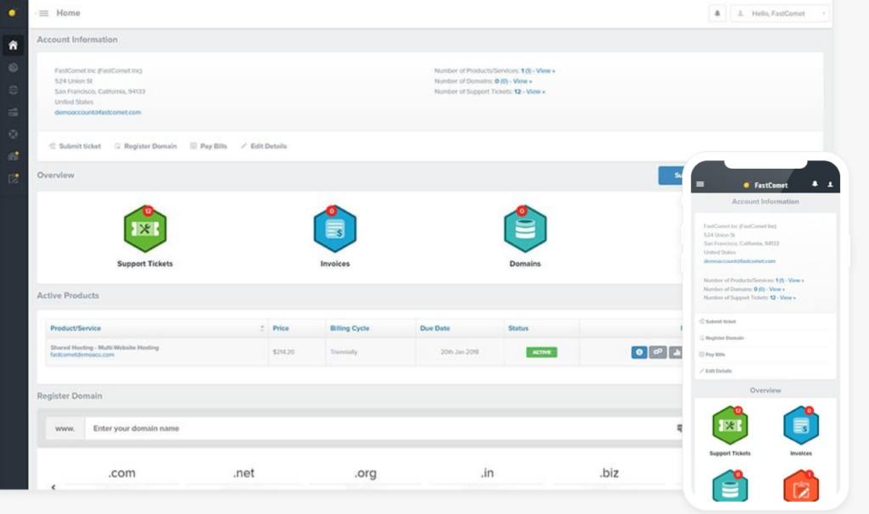Click the yellow FastComet logo atop the sidebar

[x=12, y=13]
